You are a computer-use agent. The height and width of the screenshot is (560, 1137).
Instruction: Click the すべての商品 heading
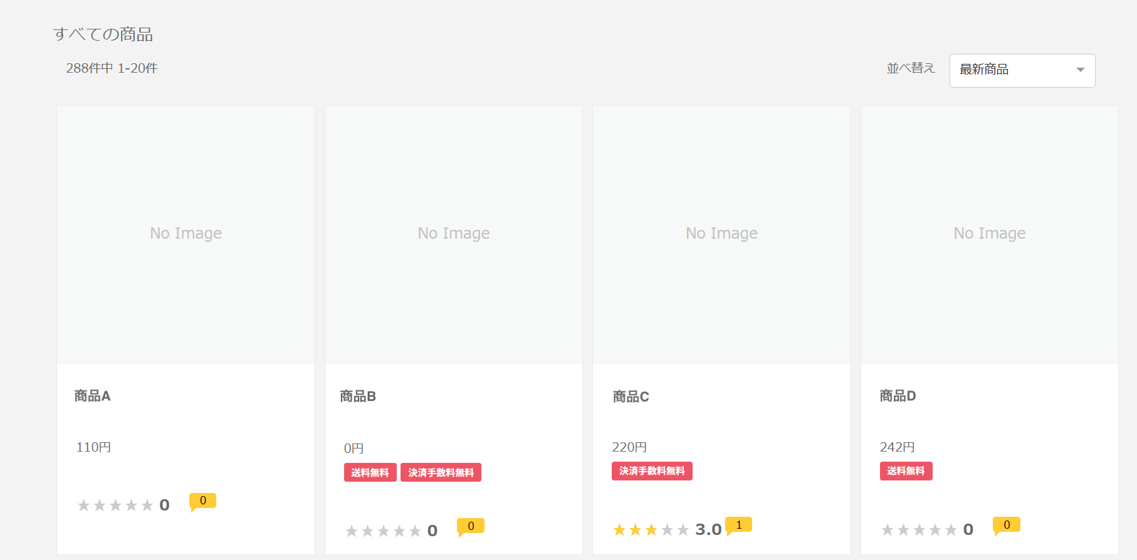pos(103,34)
